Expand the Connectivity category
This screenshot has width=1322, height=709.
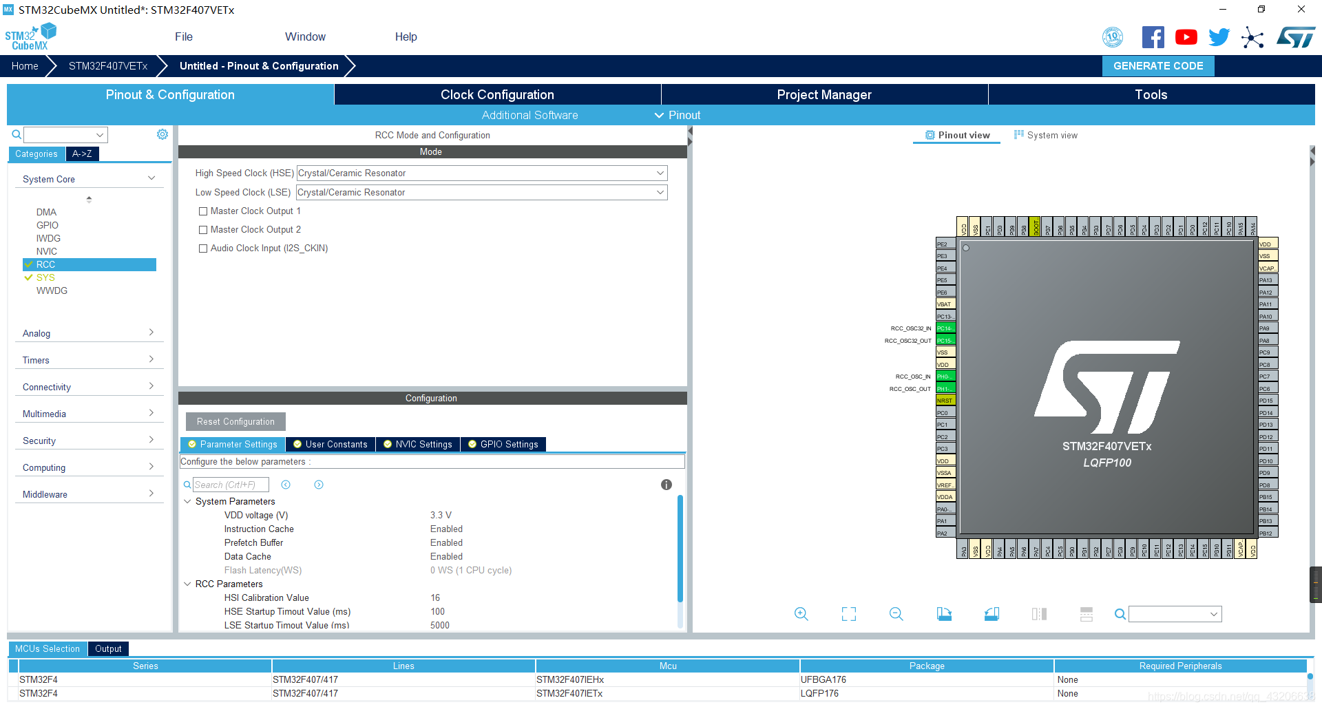(151, 386)
